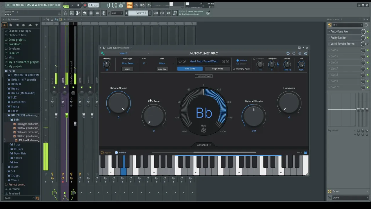Open the PATTERNS menu
Screen dimensions: 371x209
(26, 5)
